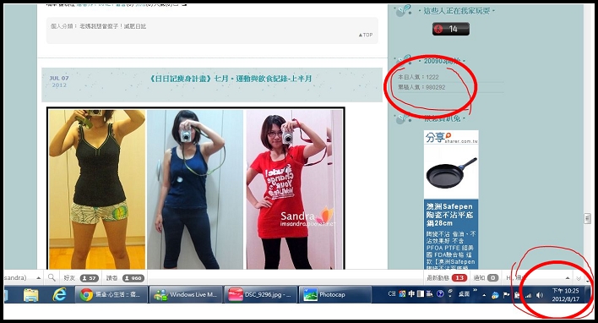The image size is (598, 323).
Task: Expand the sandra account menu arrow
Action: click(x=39, y=278)
